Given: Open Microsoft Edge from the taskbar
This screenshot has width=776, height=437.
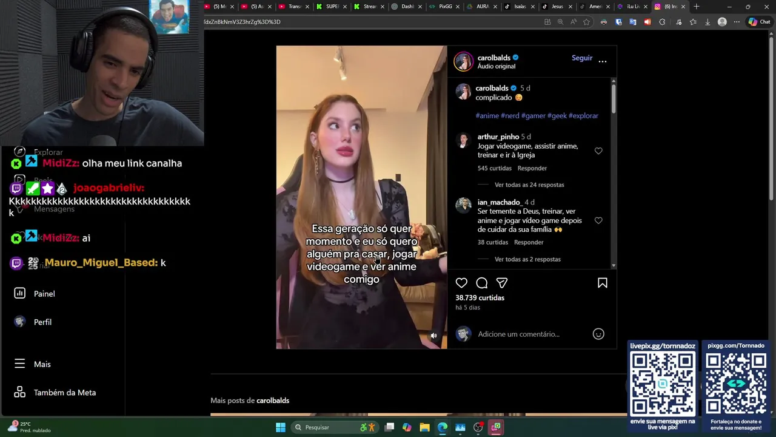Looking at the screenshot, I should point(443,427).
